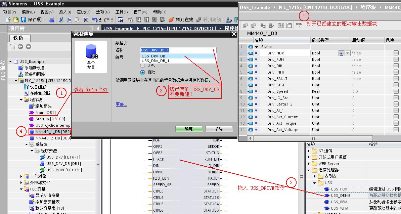Switch to the 设备 tab
This screenshot has height=214, width=401.
click(x=20, y=38)
